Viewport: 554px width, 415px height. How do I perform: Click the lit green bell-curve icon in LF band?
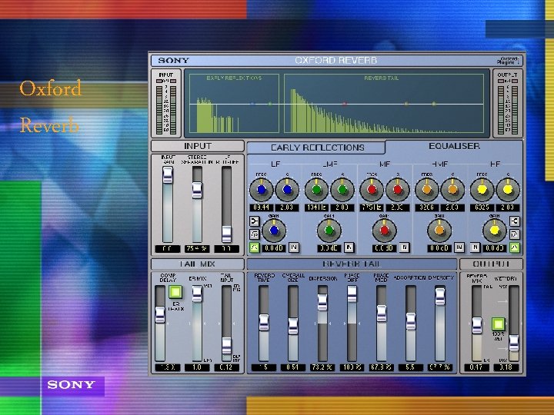(x=255, y=247)
